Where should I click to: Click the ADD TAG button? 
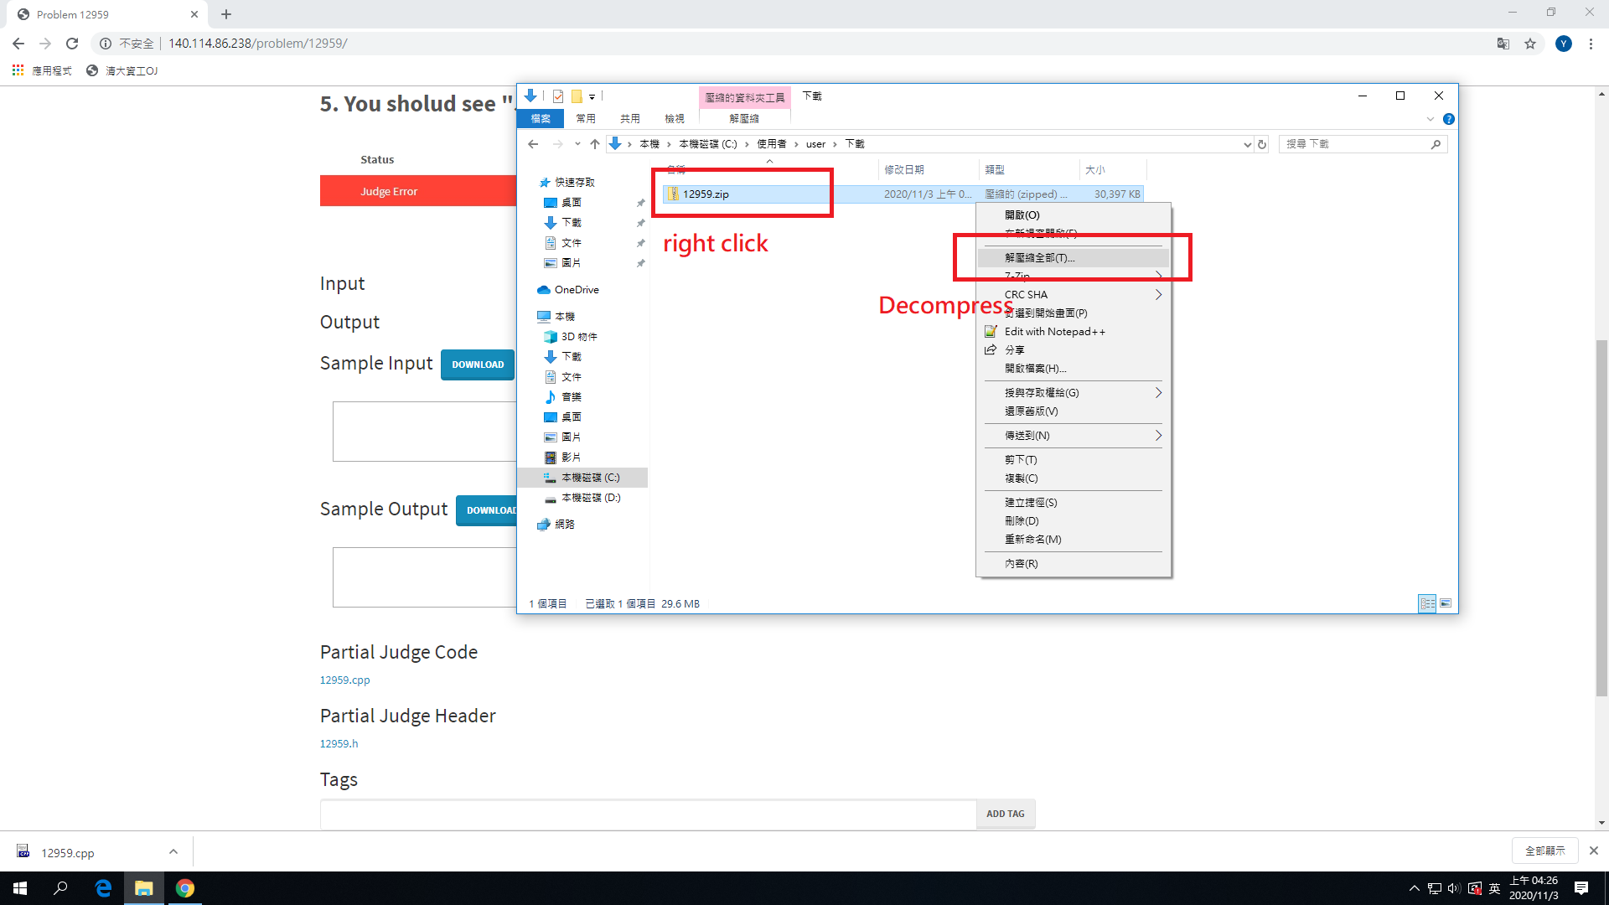1005,814
